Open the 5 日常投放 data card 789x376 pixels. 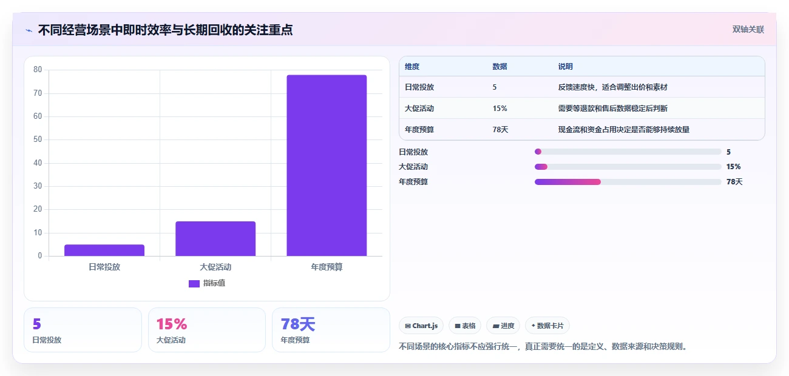[83, 330]
